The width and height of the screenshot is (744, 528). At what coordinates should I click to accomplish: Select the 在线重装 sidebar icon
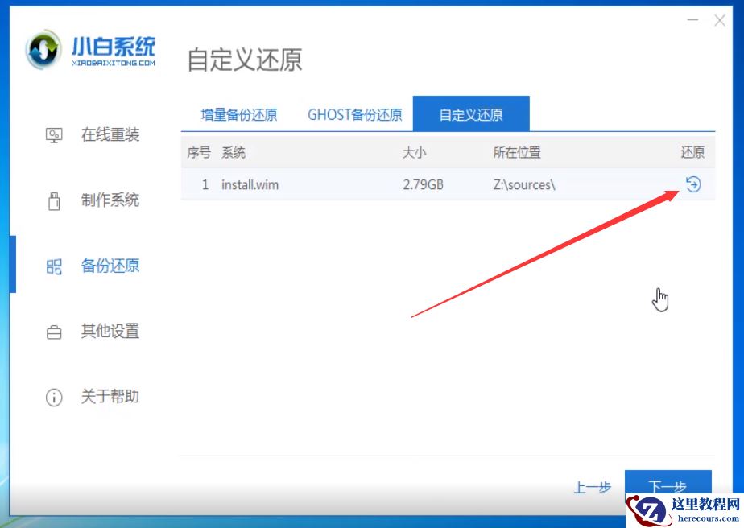[53, 134]
